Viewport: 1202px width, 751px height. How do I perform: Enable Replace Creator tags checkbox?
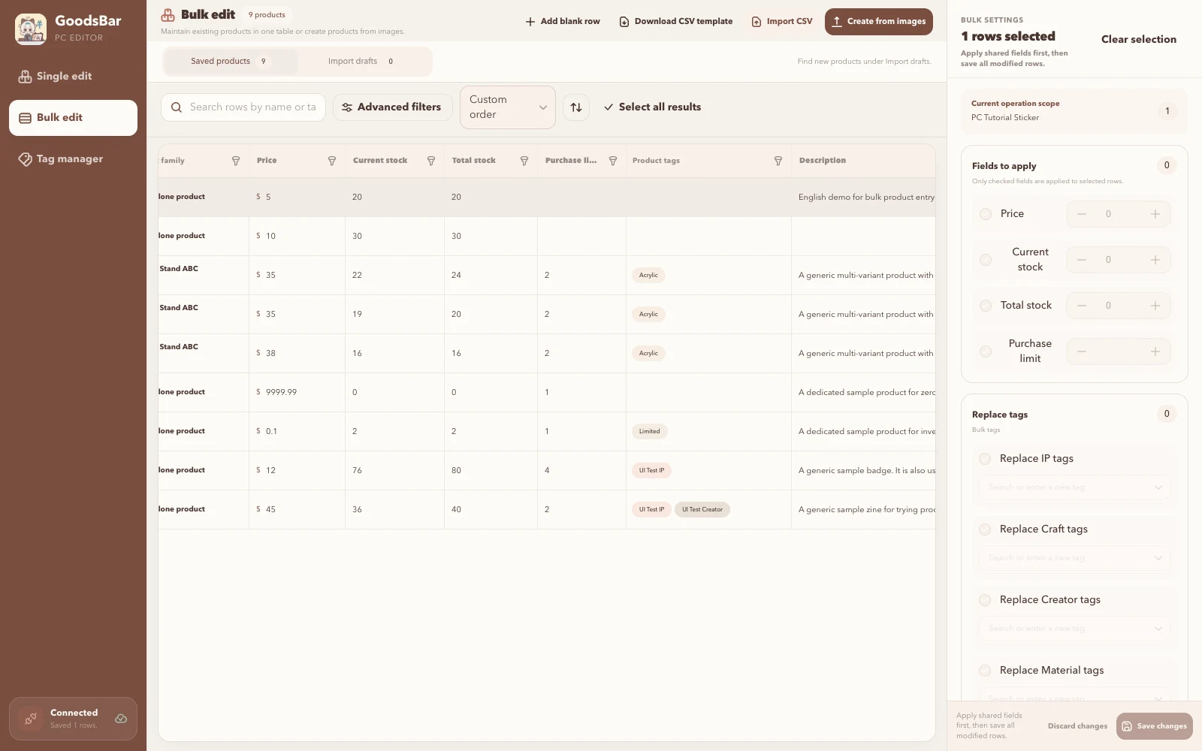click(x=985, y=600)
